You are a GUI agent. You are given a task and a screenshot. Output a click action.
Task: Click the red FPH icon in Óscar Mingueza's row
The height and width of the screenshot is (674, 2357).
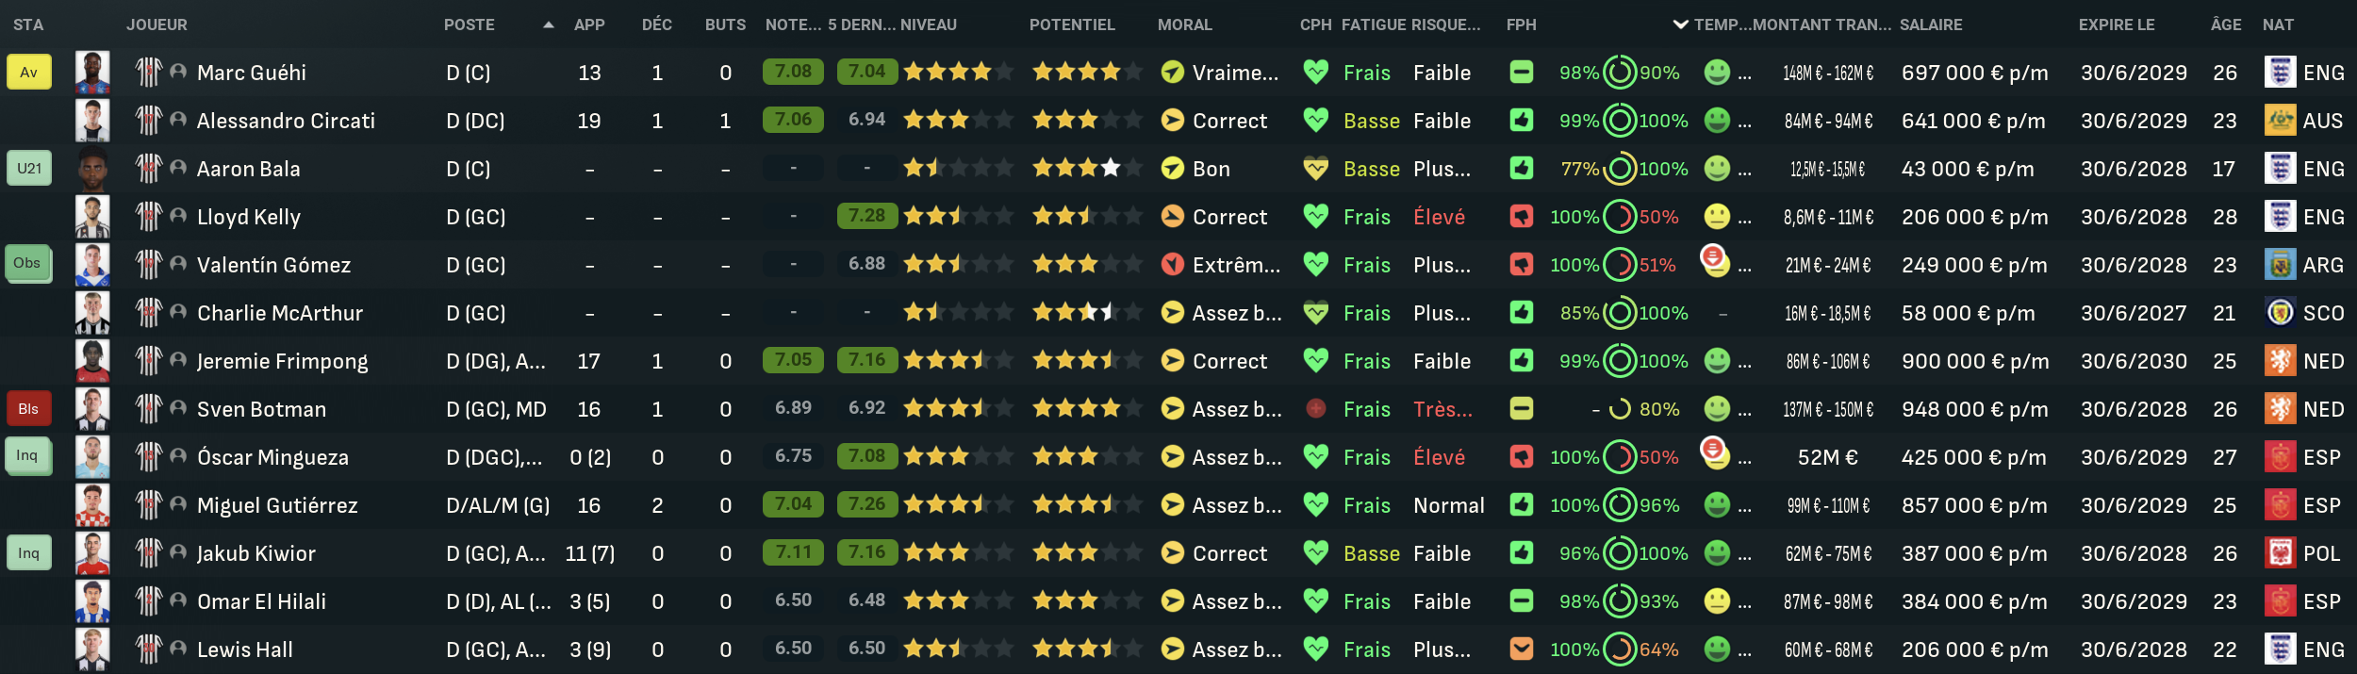[1521, 457]
